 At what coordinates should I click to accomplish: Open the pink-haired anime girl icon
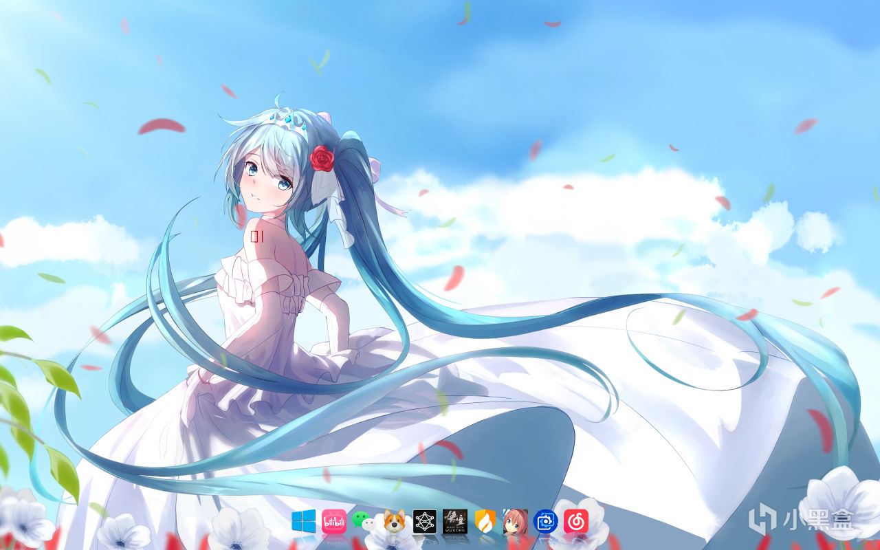click(516, 521)
